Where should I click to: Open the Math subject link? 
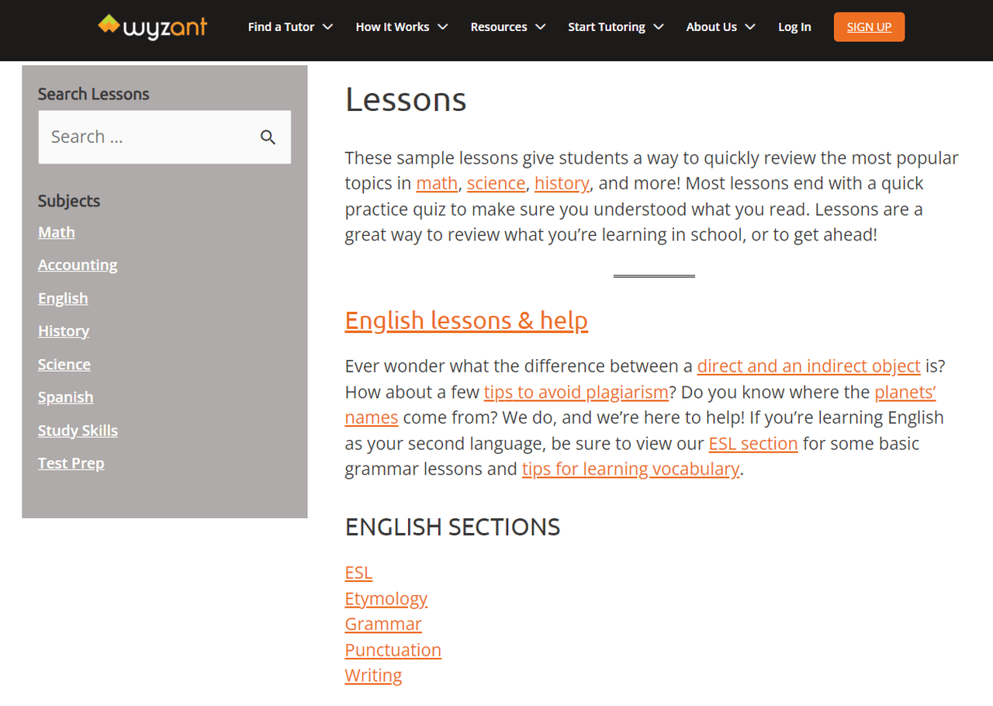(x=56, y=231)
